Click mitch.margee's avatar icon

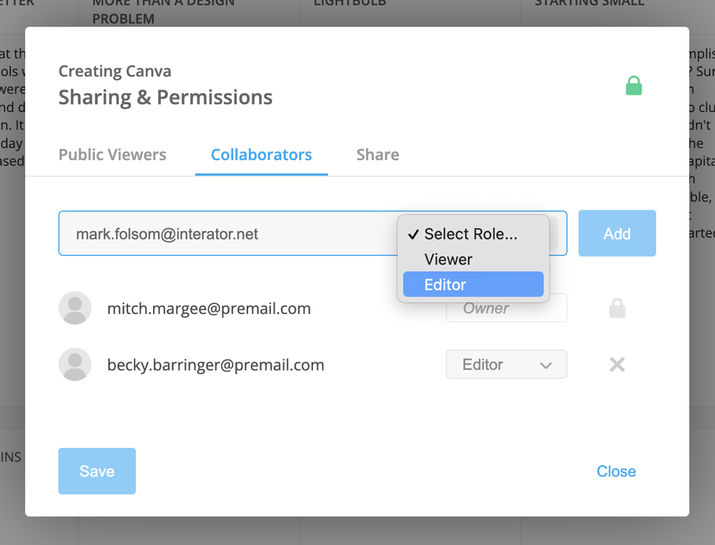coord(75,308)
